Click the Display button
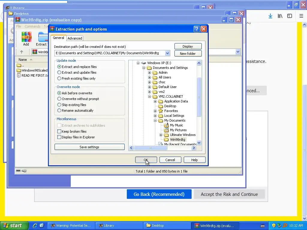This screenshot has width=307, height=230. 188,46
